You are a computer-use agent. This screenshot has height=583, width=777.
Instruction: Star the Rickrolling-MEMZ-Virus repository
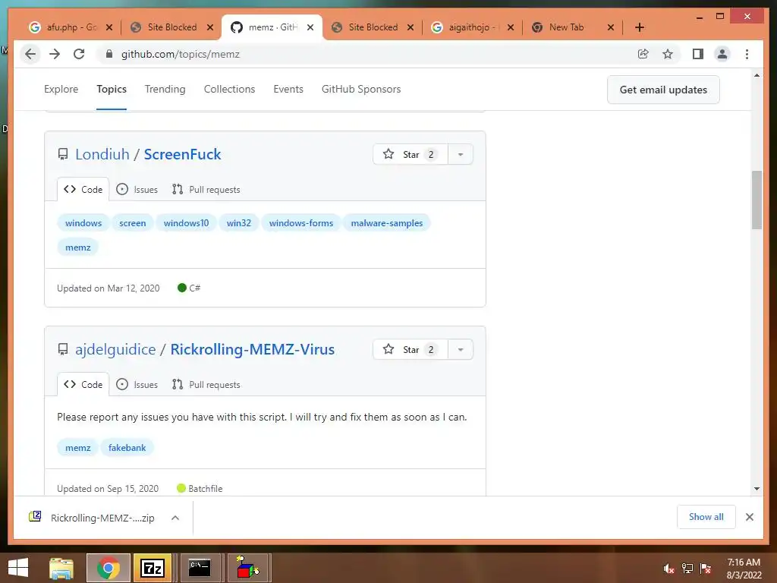pos(411,349)
